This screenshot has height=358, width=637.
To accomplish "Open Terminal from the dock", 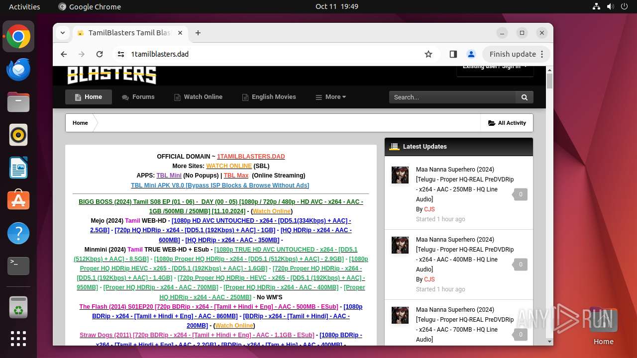I will tap(18, 266).
